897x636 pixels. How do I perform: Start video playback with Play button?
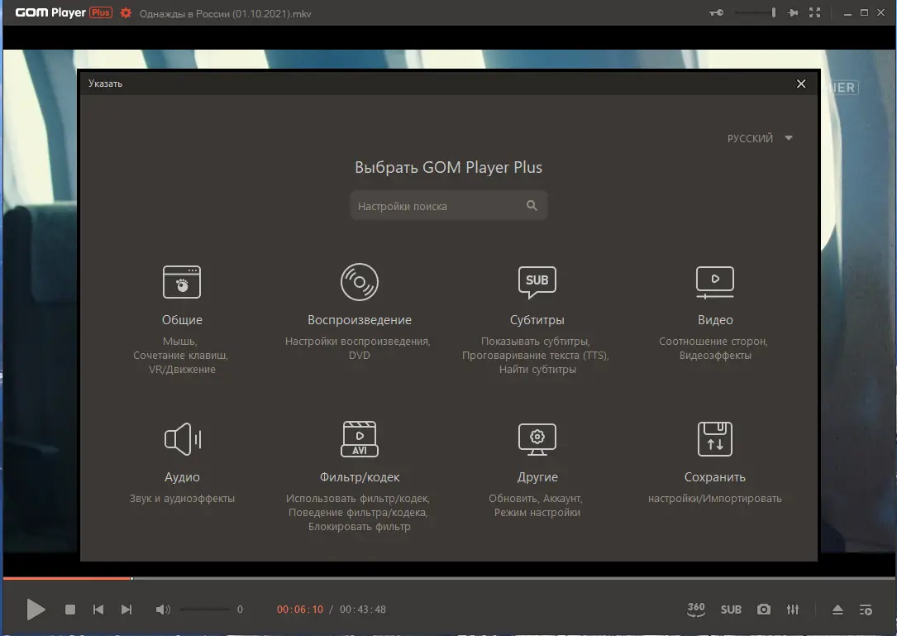[36, 610]
